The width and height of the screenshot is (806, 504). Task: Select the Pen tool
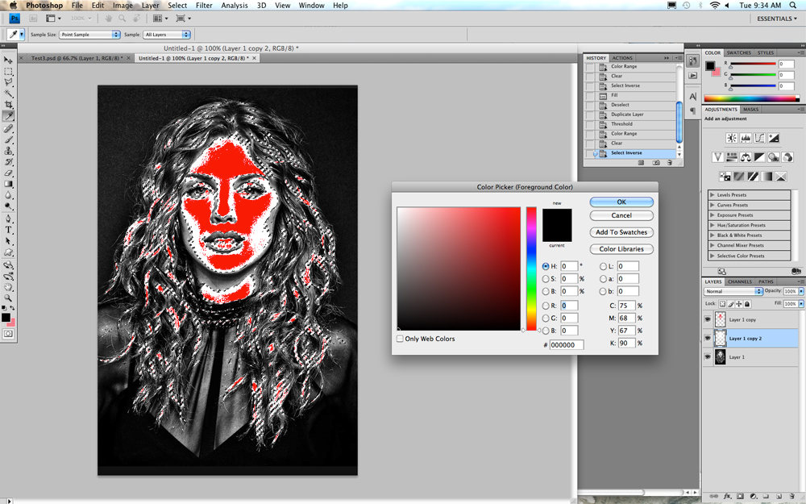click(x=8, y=219)
